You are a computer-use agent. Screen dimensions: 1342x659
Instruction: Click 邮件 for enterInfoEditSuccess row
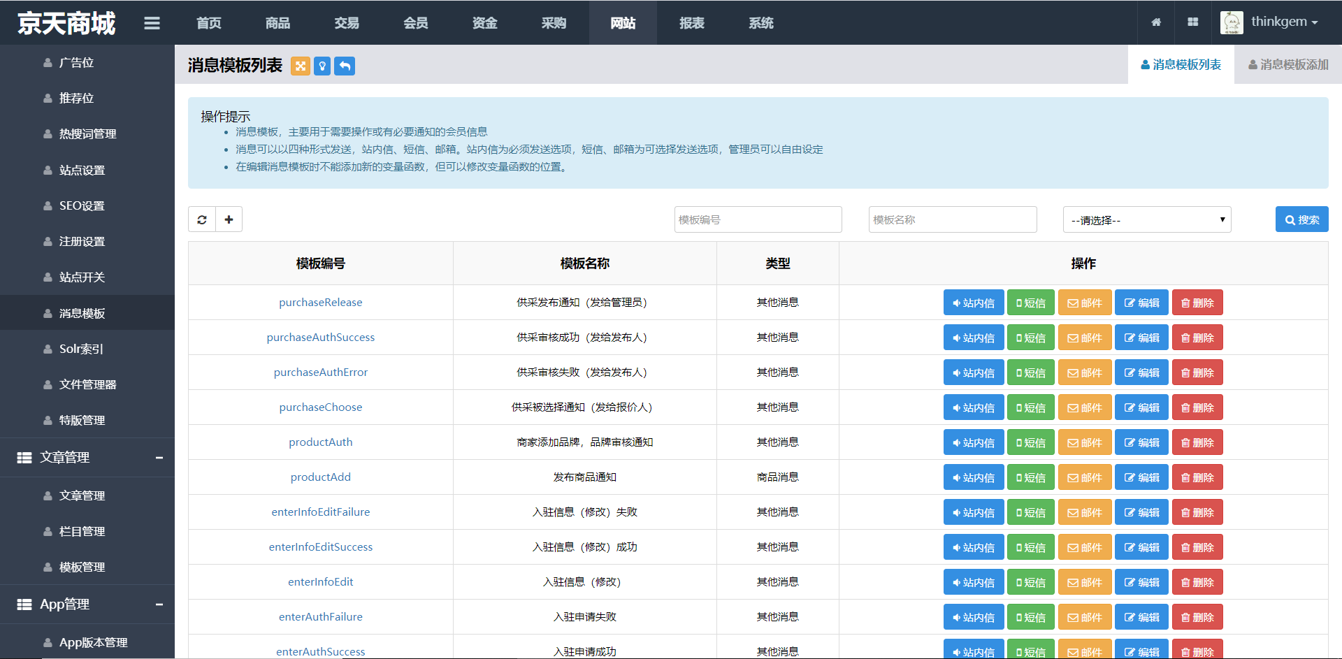1085,547
